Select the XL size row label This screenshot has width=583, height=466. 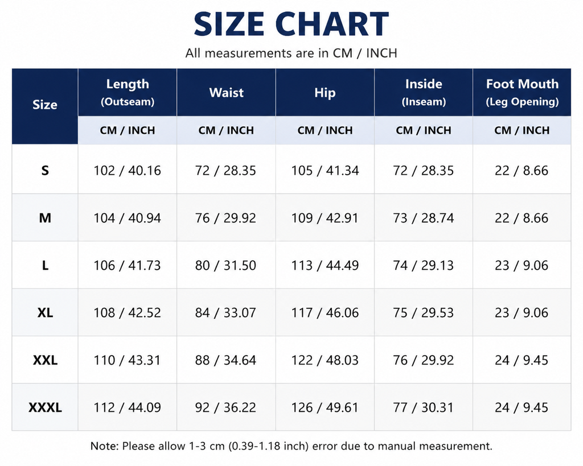45,312
